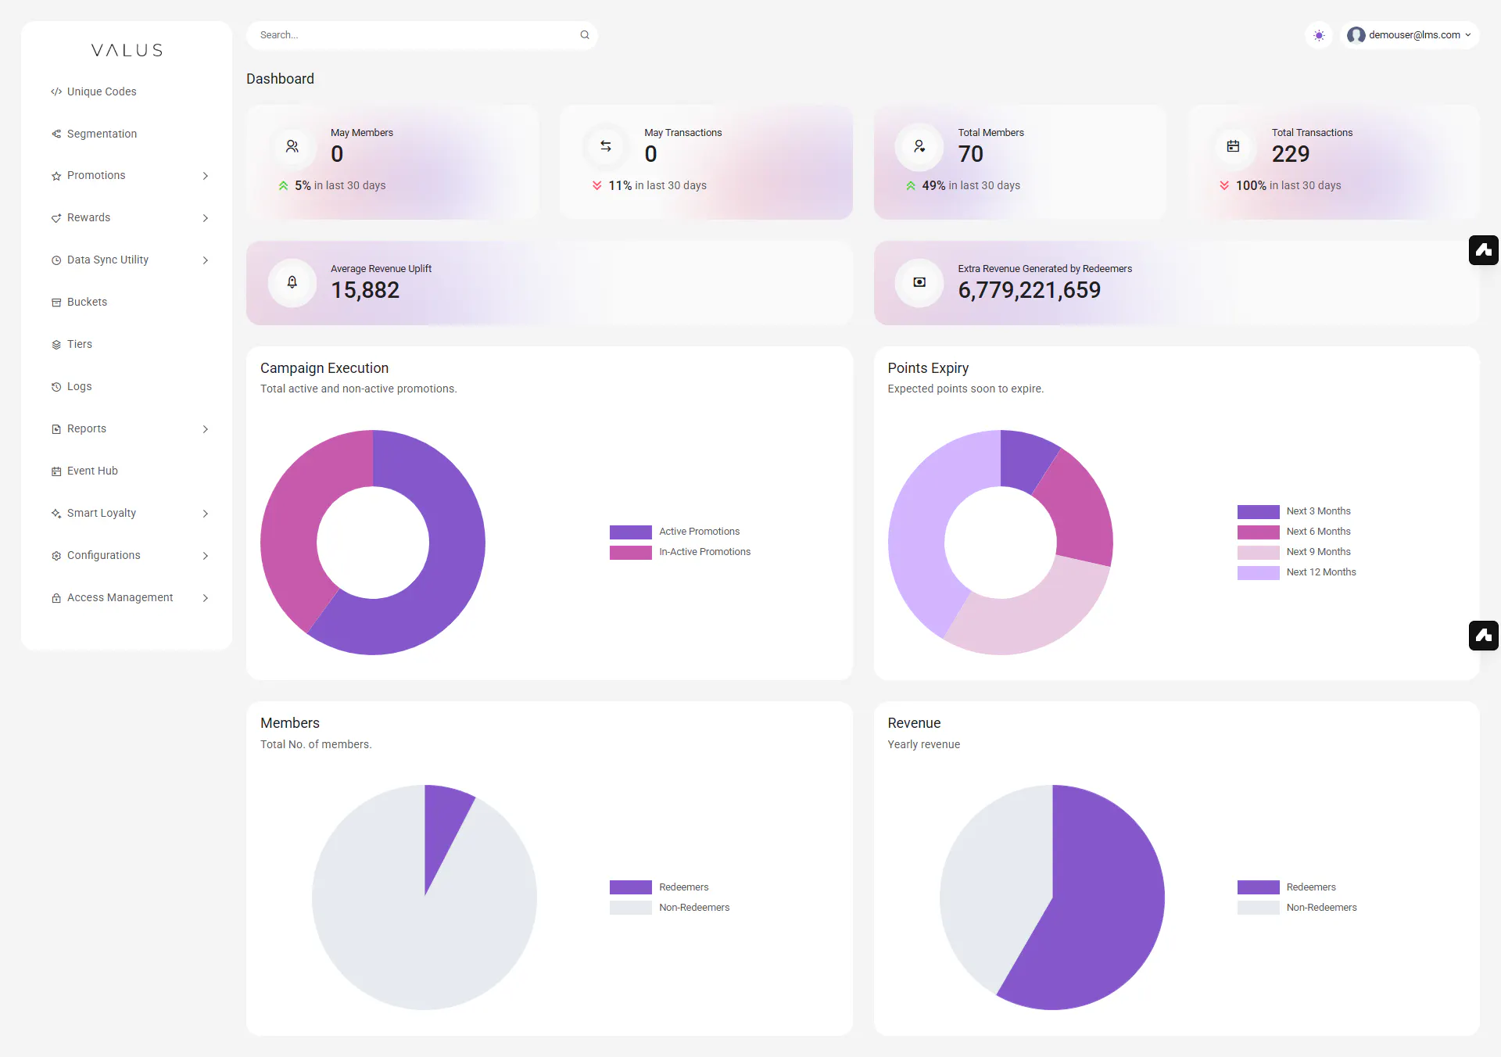The image size is (1501, 1057).
Task: Click the upper floating black widget icon
Action: 1484,250
